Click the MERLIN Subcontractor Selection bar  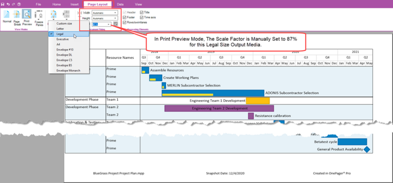coord(164,85)
